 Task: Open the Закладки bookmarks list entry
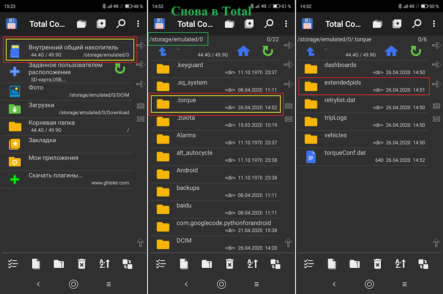(x=67, y=144)
